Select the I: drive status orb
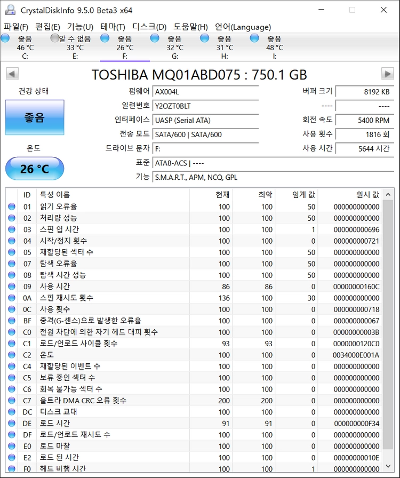The height and width of the screenshot is (478, 400). [254, 38]
